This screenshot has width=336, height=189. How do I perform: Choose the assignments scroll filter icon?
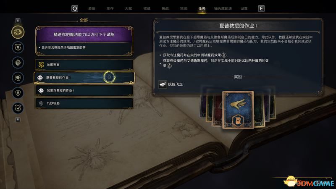pos(18,78)
